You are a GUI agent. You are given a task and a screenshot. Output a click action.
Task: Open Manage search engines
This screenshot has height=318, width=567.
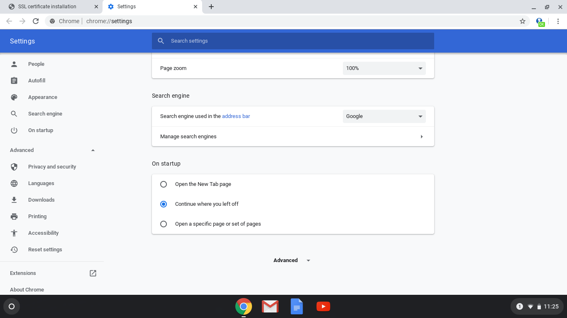(x=293, y=136)
